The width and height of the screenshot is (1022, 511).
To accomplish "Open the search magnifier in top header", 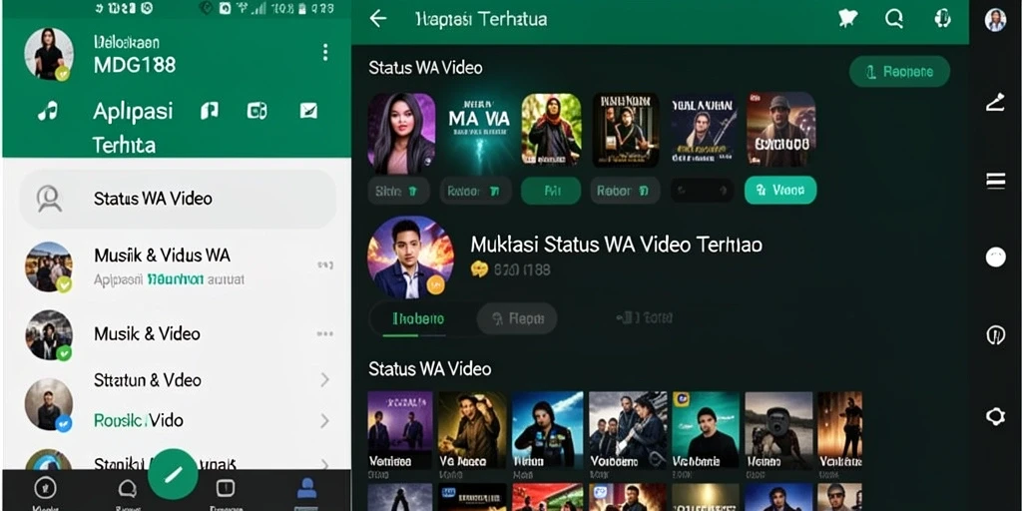I will coord(894,19).
